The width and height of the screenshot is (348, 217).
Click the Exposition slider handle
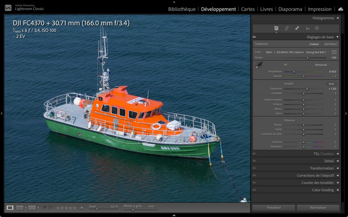307,89
